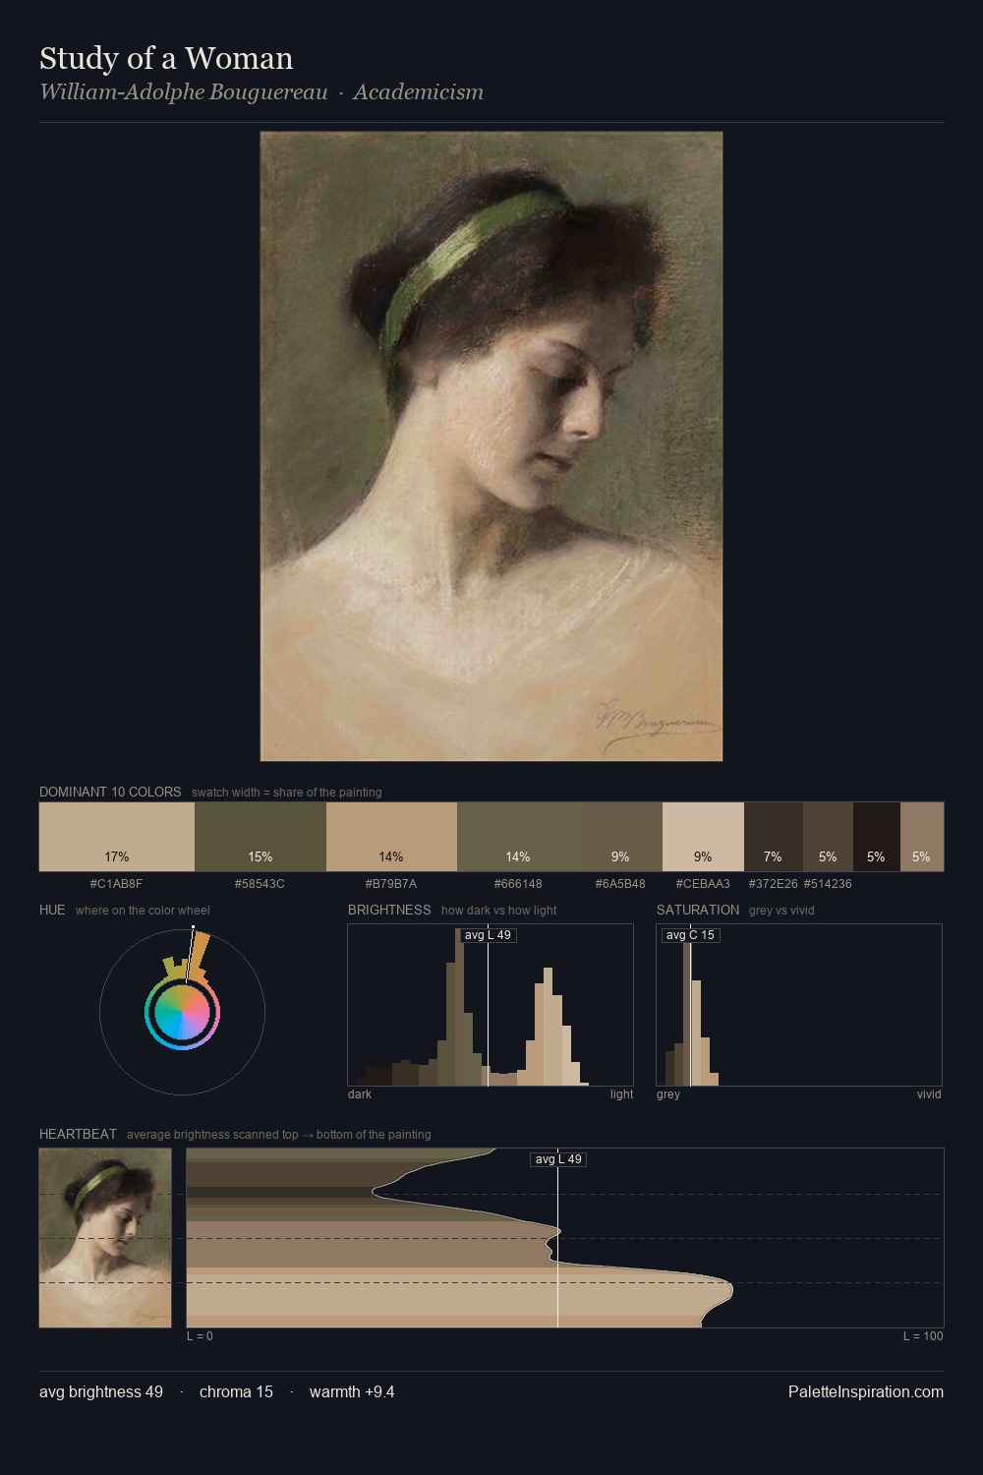
Task: Click the small painting thumbnail beside the heartbeat chart
Action: pos(105,1238)
